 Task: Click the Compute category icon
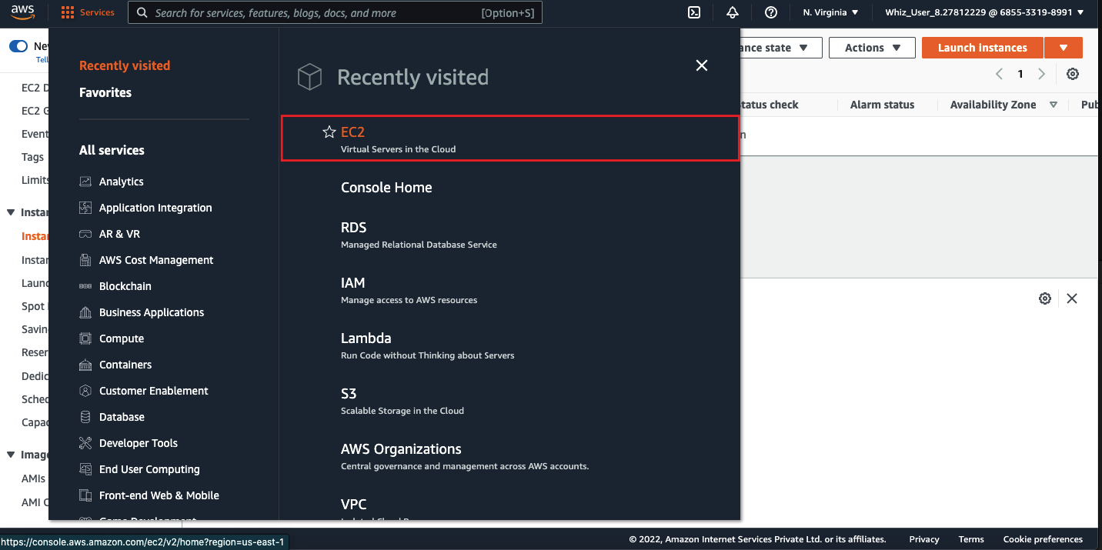(85, 338)
